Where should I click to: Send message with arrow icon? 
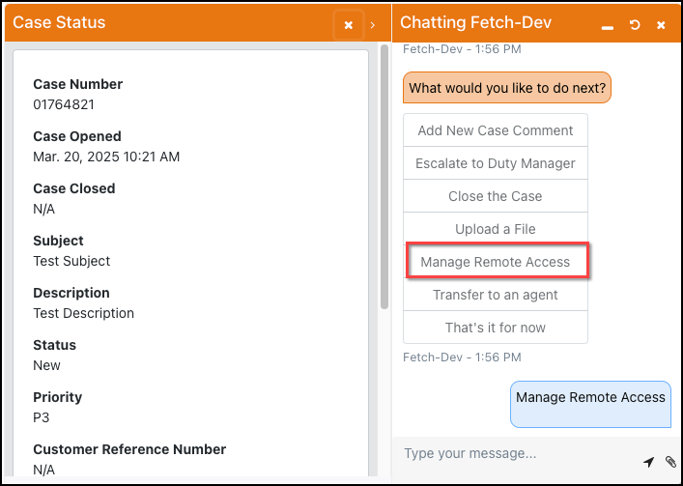[648, 462]
